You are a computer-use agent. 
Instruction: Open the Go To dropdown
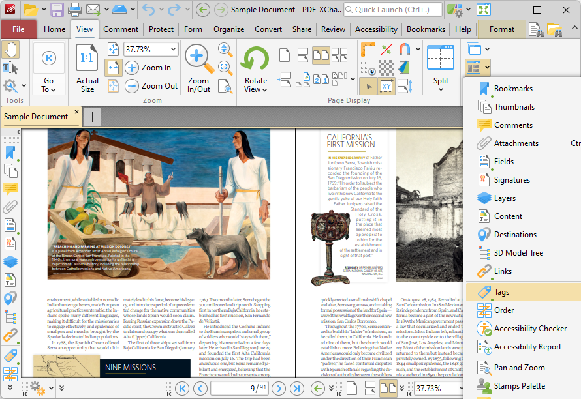click(x=48, y=85)
